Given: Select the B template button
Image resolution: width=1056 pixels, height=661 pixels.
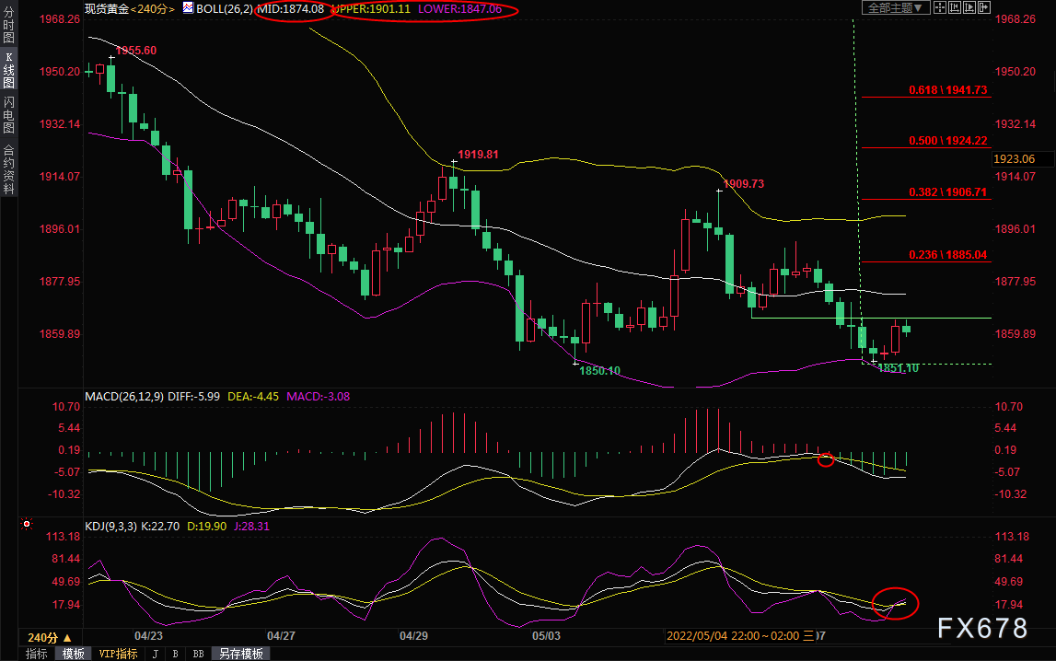Looking at the screenshot, I should coord(175,654).
